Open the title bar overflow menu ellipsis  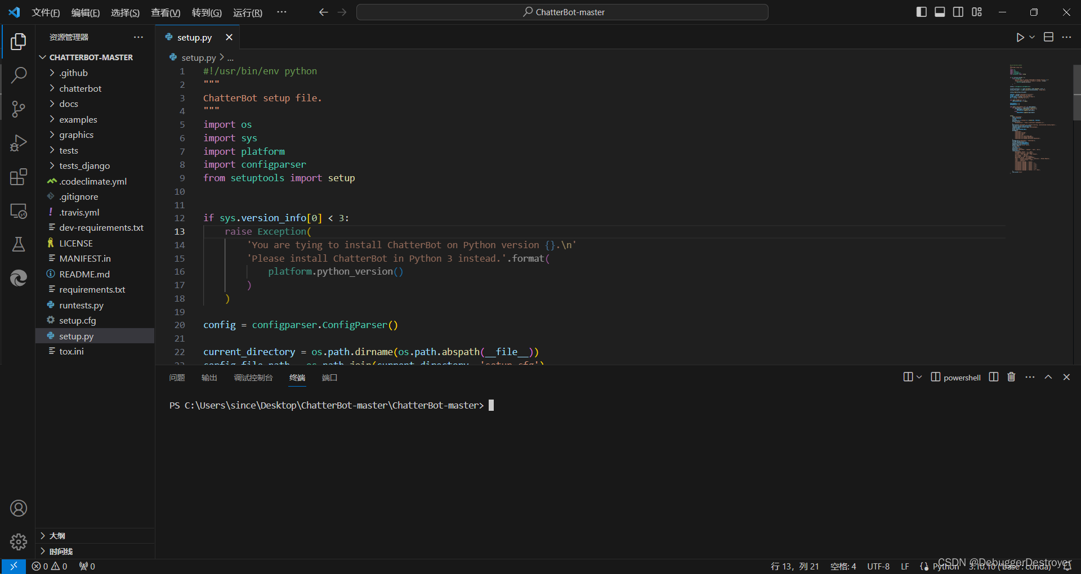click(x=282, y=12)
